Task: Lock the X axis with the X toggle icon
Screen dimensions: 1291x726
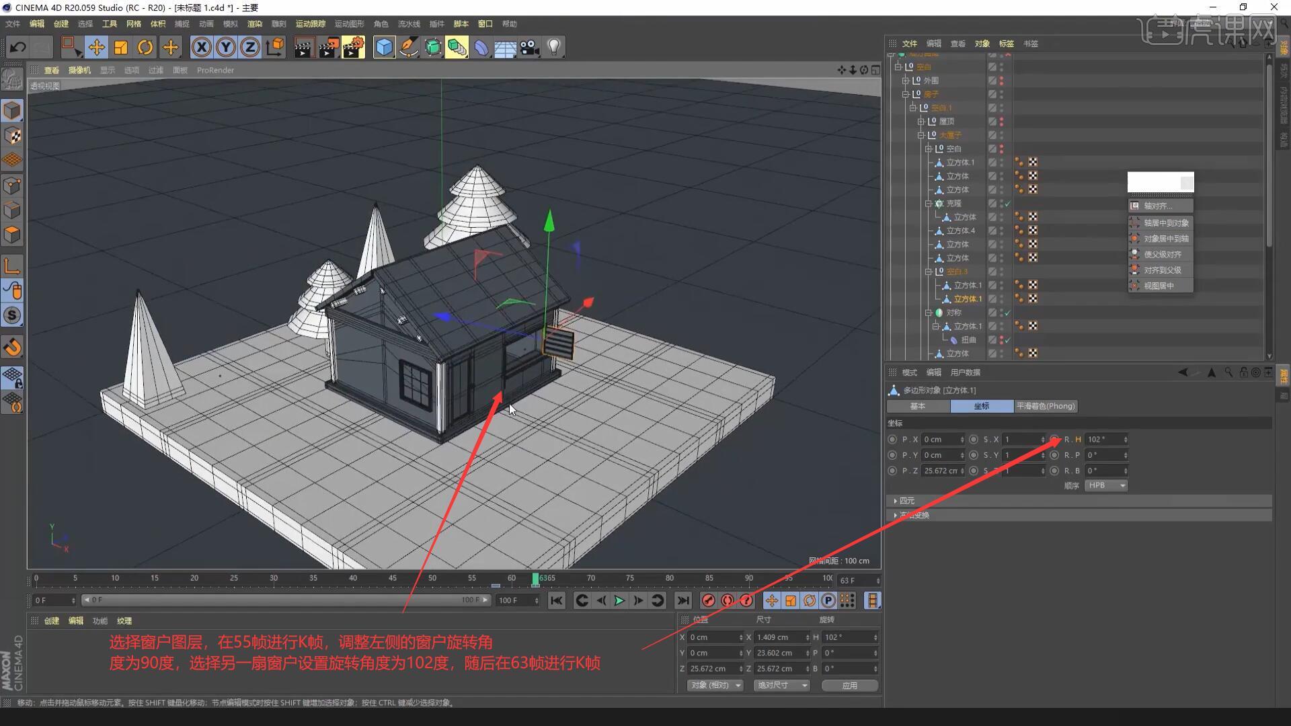Action: pos(202,47)
